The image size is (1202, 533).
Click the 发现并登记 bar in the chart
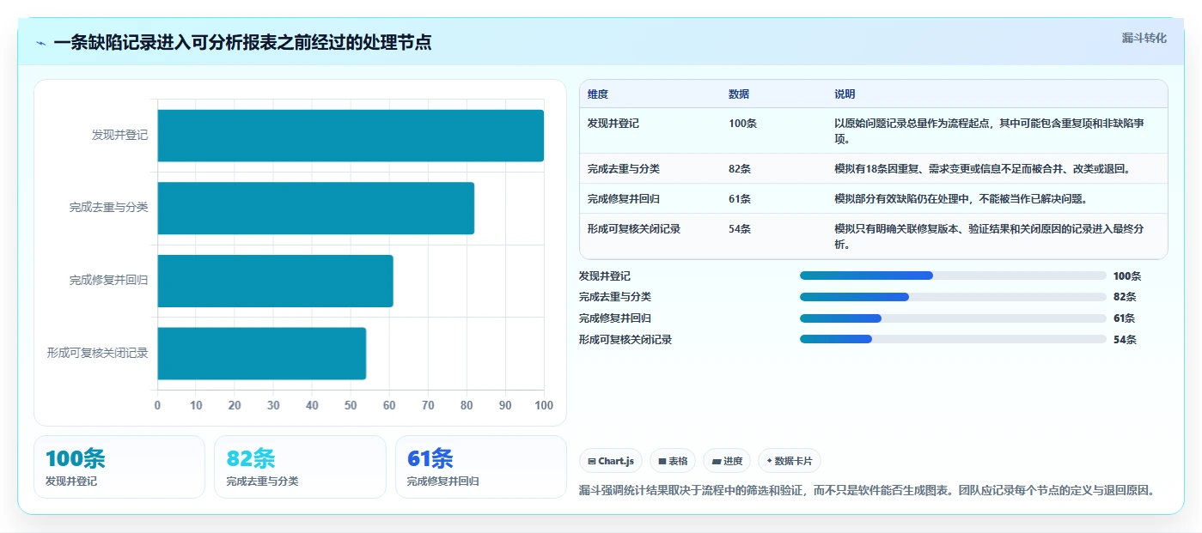tap(351, 136)
